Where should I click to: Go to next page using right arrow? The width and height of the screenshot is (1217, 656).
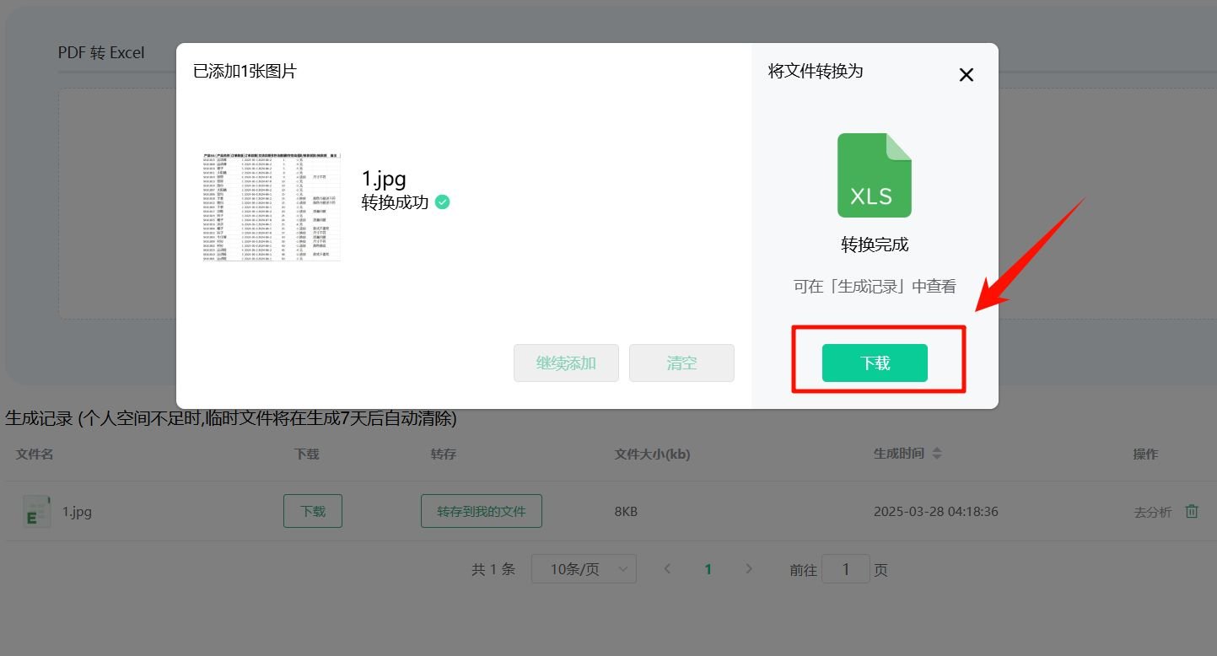click(749, 568)
